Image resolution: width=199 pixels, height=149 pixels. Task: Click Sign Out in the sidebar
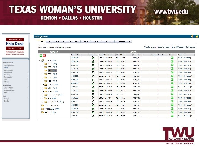click(7, 101)
